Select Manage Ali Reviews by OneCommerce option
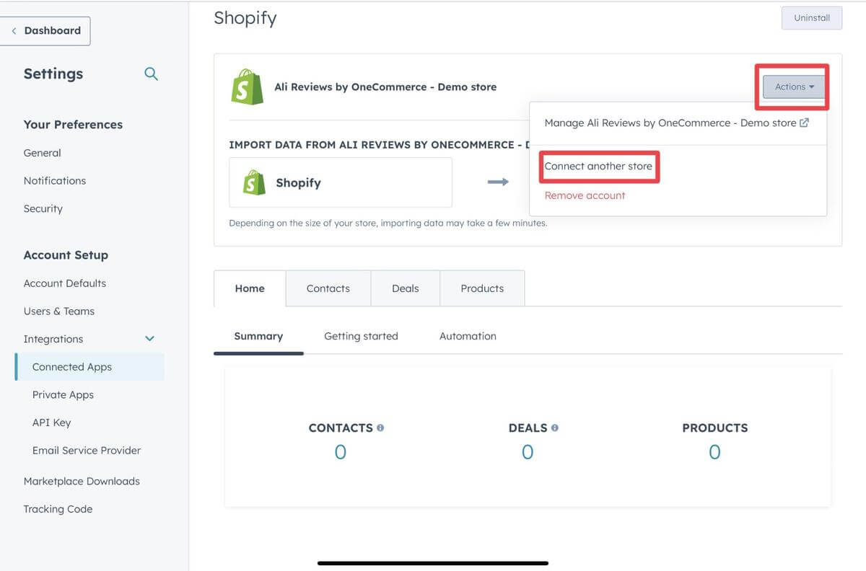The image size is (866, 571). [677, 123]
